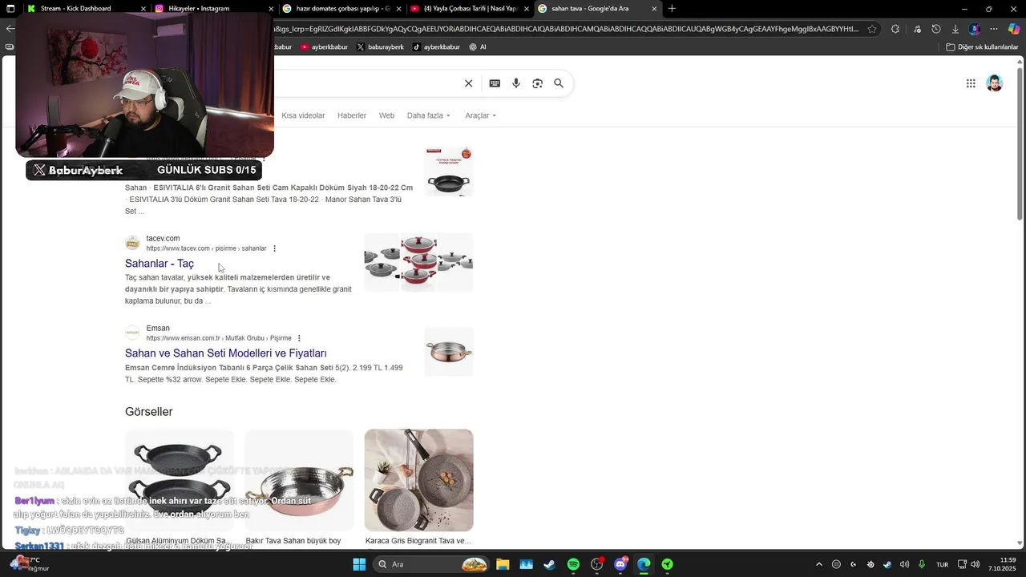Click the Emsan copper pan thumbnail
Viewport: 1026px width, 577px height.
click(x=449, y=351)
